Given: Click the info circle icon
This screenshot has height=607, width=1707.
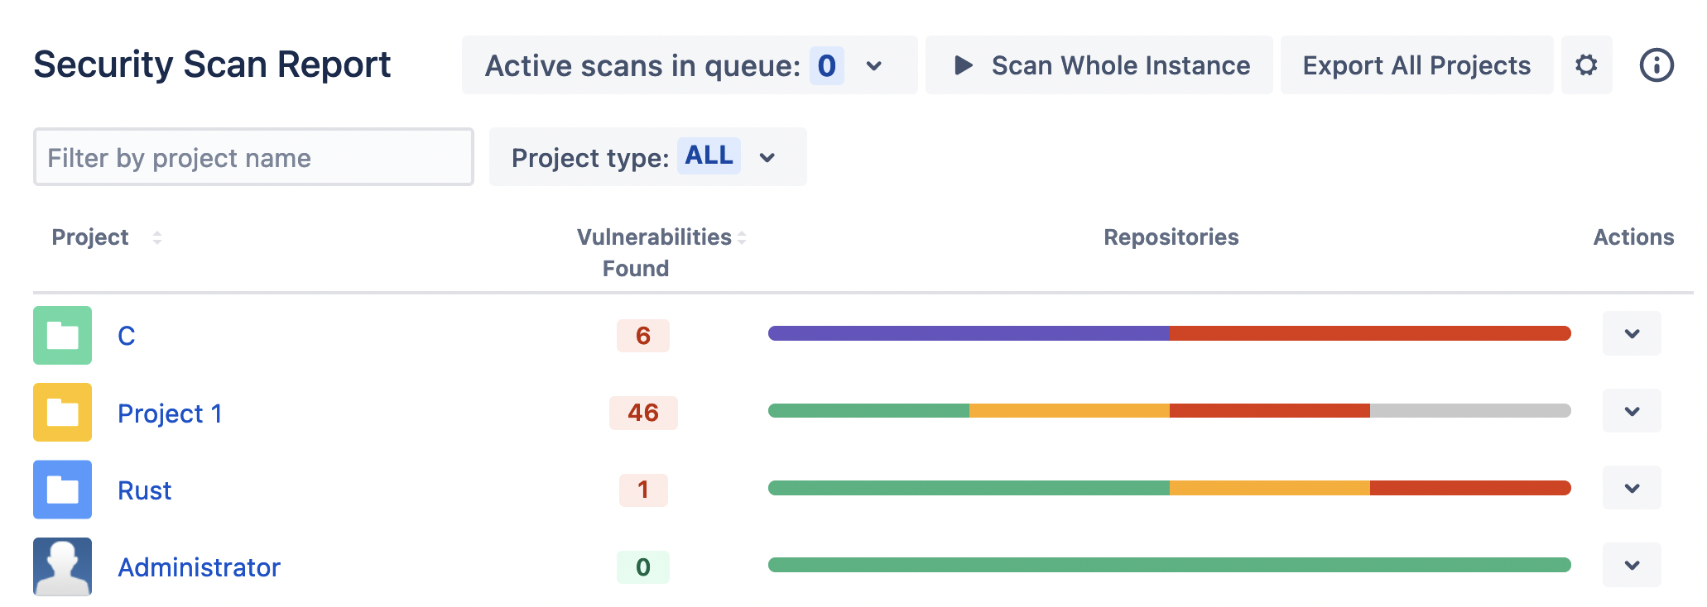Looking at the screenshot, I should coord(1657,65).
